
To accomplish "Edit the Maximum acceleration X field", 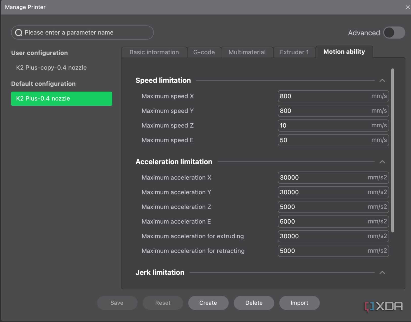I will coord(333,178).
